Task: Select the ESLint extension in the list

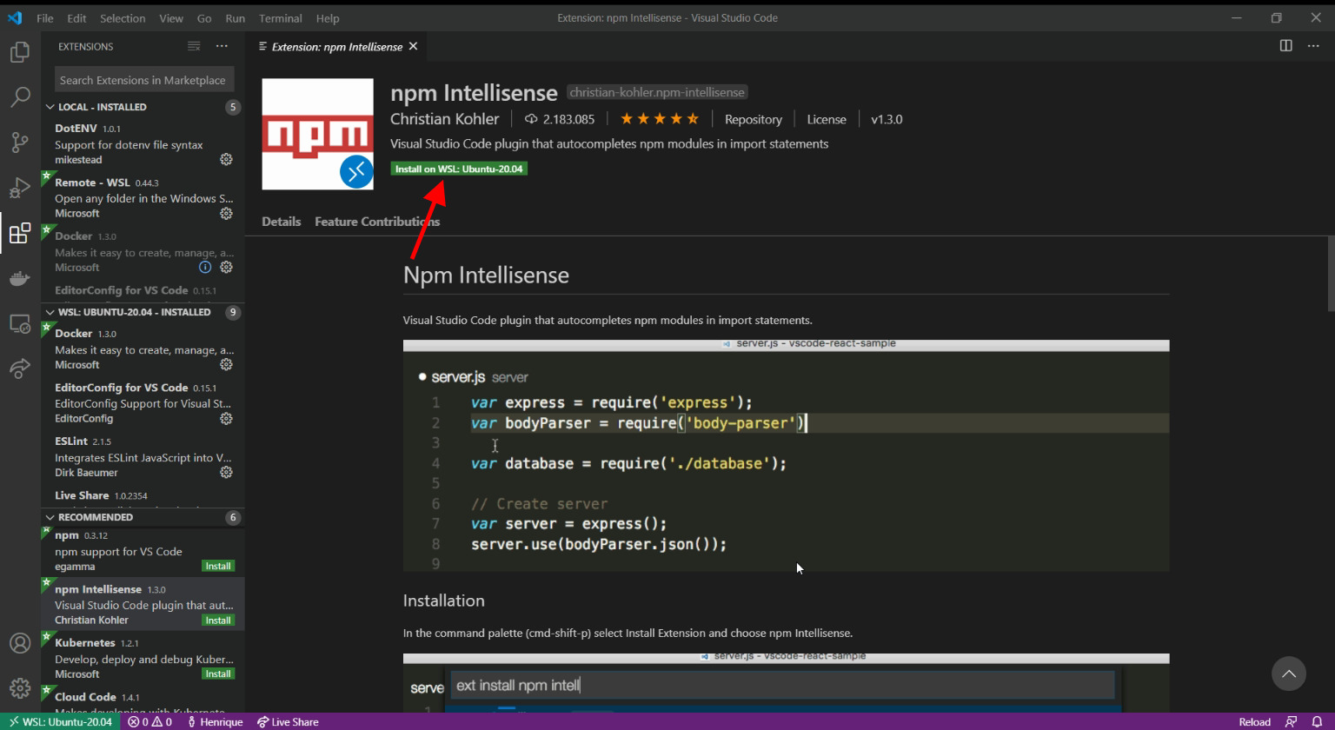Action: [143, 457]
